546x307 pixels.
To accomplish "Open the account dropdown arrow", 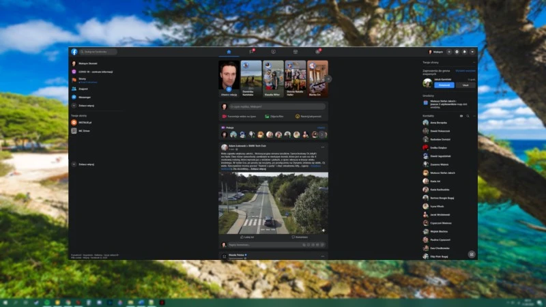I will tap(472, 52).
